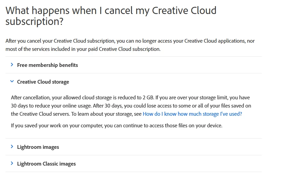Expand the Free membership benefits chevron

[12, 65]
